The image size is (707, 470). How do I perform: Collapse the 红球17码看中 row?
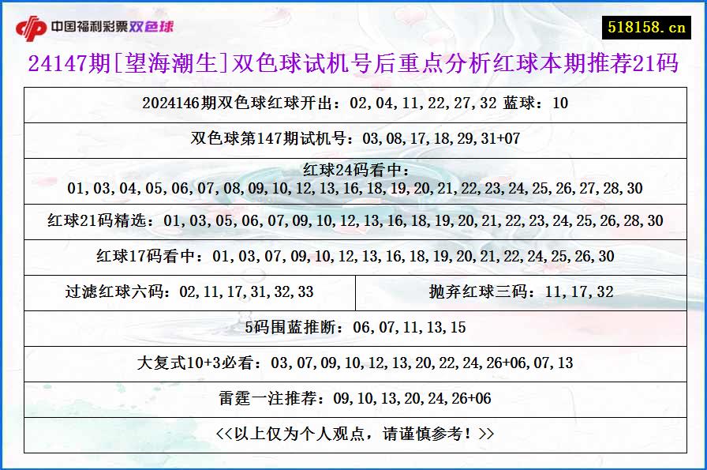pos(353,256)
